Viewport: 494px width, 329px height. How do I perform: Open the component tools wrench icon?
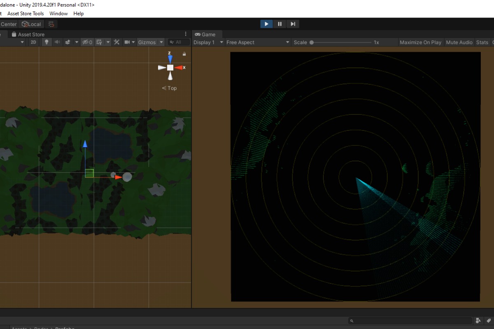117,42
